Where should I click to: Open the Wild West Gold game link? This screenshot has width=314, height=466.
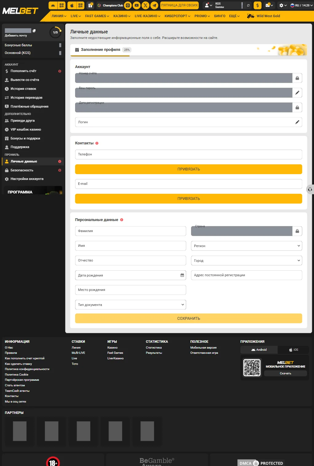tap(264, 16)
